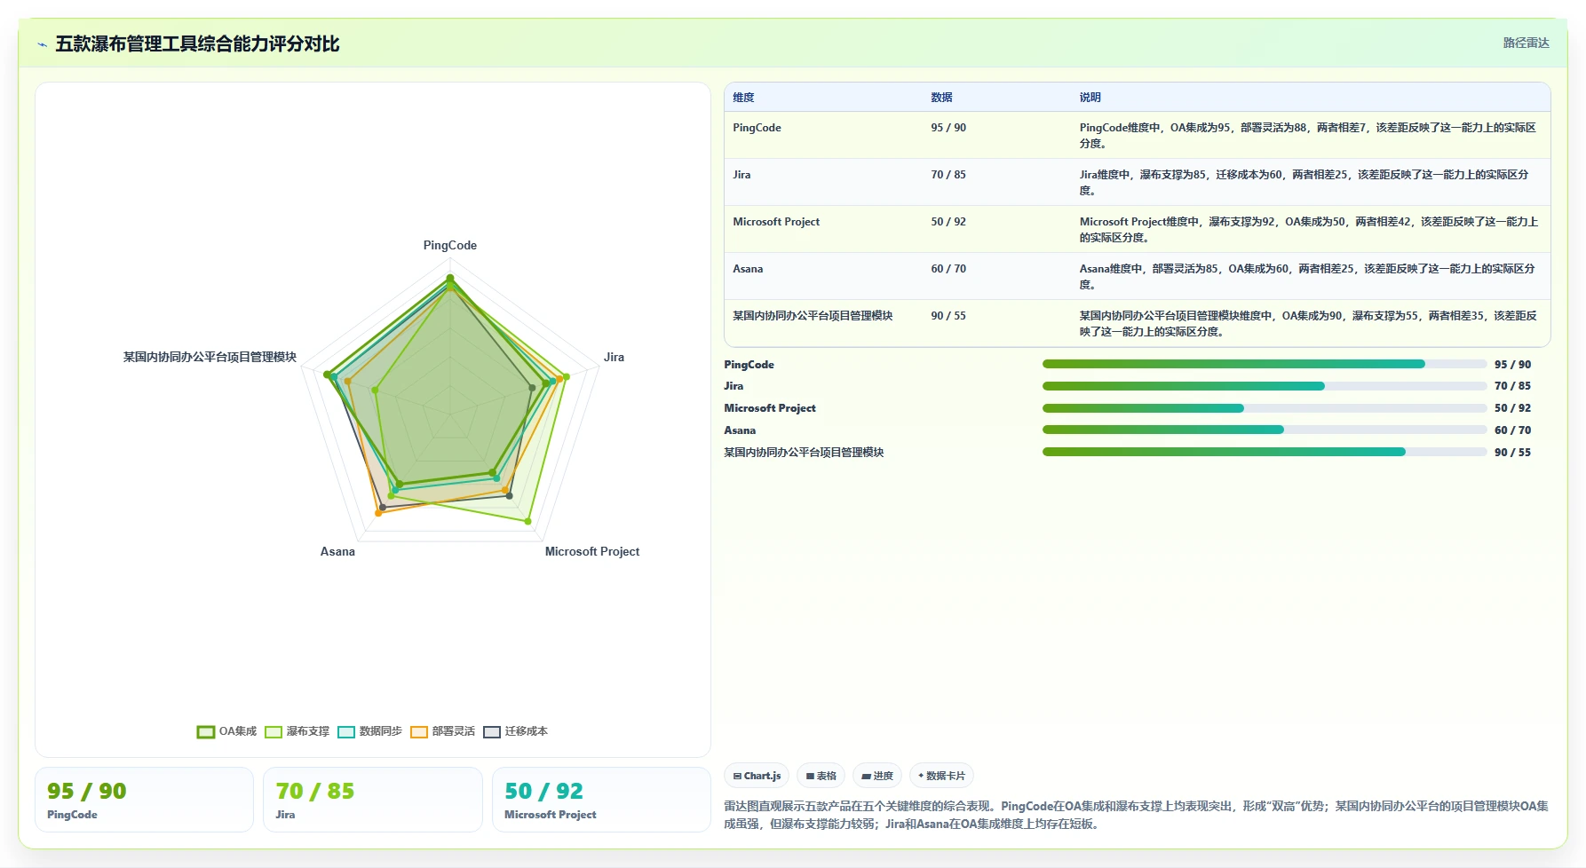
Task: Click the 60 / 70 table data cell
Action: pos(996,276)
